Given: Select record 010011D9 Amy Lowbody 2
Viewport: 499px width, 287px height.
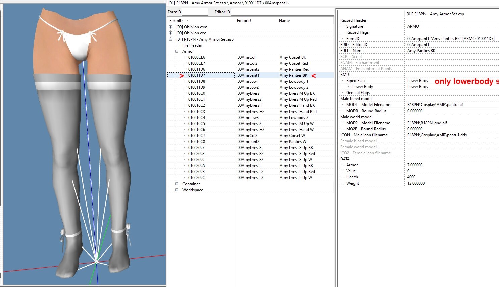Looking at the screenshot, I should click(x=250, y=87).
